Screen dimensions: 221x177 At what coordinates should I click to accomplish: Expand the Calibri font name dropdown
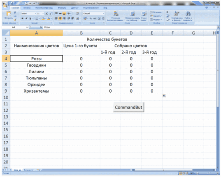[36, 14]
